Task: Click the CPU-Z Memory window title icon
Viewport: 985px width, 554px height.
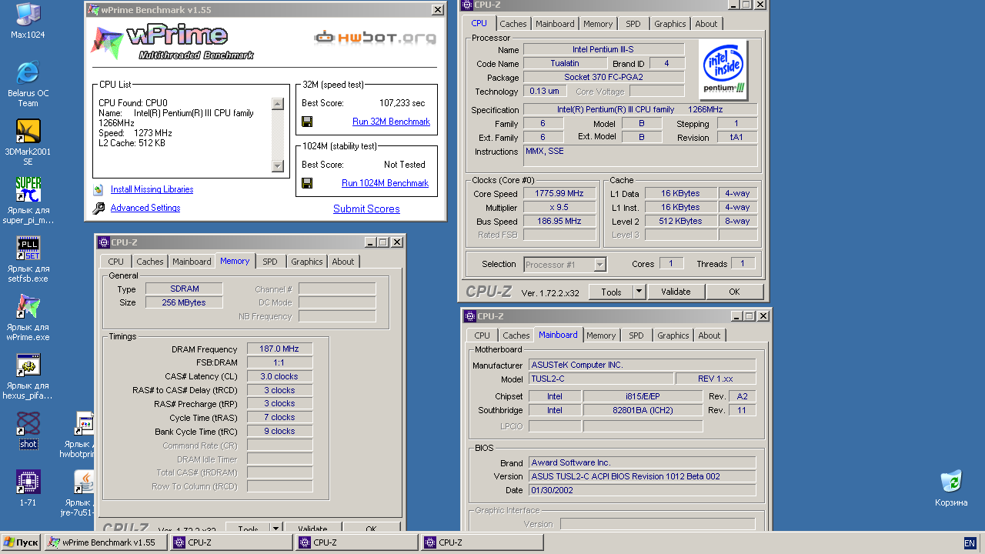Action: pyautogui.click(x=104, y=242)
